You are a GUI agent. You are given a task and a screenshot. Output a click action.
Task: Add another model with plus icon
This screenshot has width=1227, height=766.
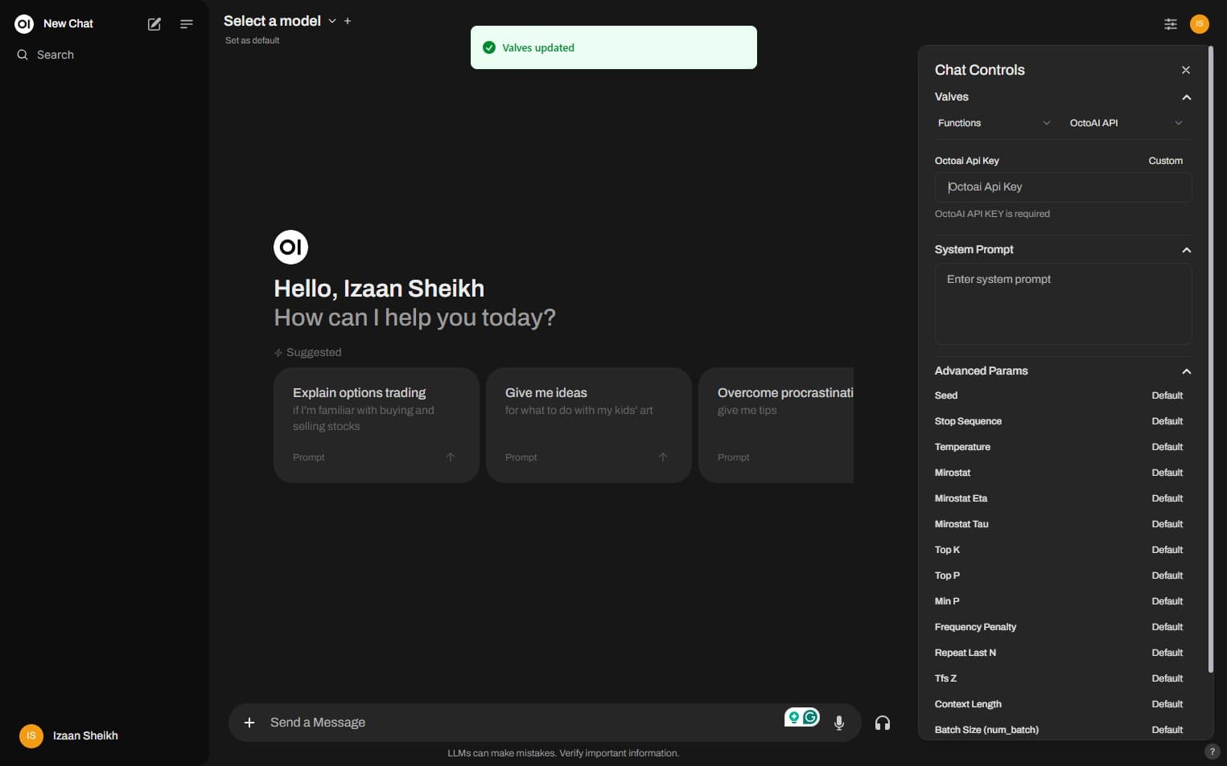(348, 21)
